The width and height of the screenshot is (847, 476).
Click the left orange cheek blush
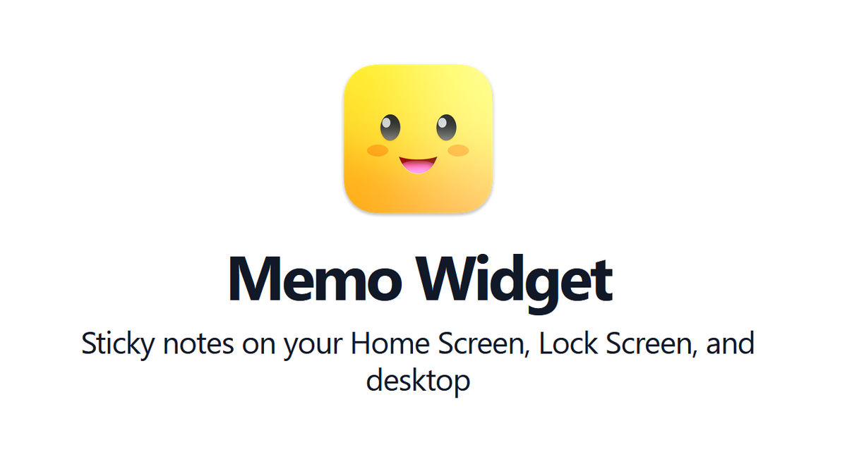pyautogui.click(x=378, y=150)
